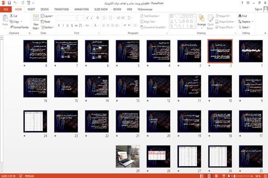
Task: Click the Reset slide button
Action: (46, 22)
